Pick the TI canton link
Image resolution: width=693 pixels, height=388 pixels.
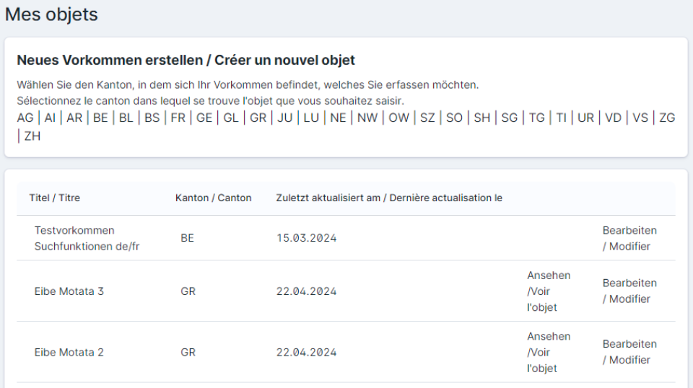point(561,118)
